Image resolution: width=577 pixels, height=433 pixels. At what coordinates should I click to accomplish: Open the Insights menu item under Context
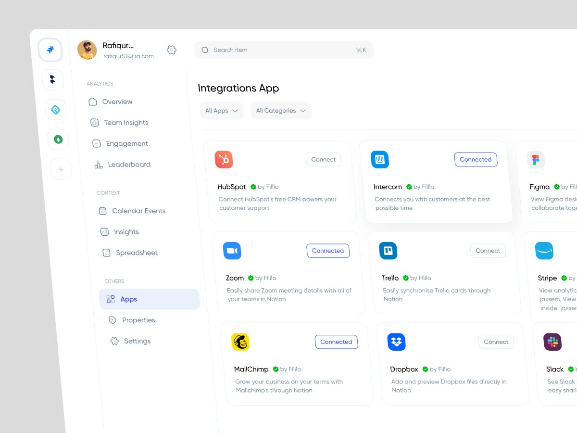coord(120,232)
